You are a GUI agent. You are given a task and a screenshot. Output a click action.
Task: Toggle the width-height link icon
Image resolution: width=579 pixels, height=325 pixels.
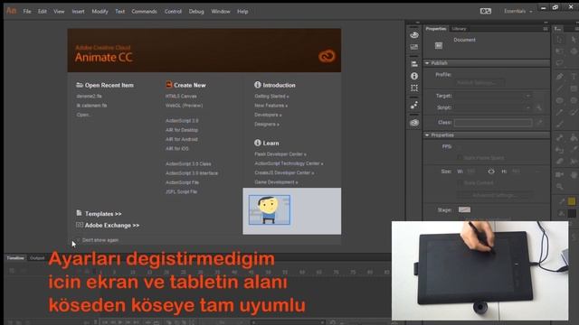click(491, 172)
